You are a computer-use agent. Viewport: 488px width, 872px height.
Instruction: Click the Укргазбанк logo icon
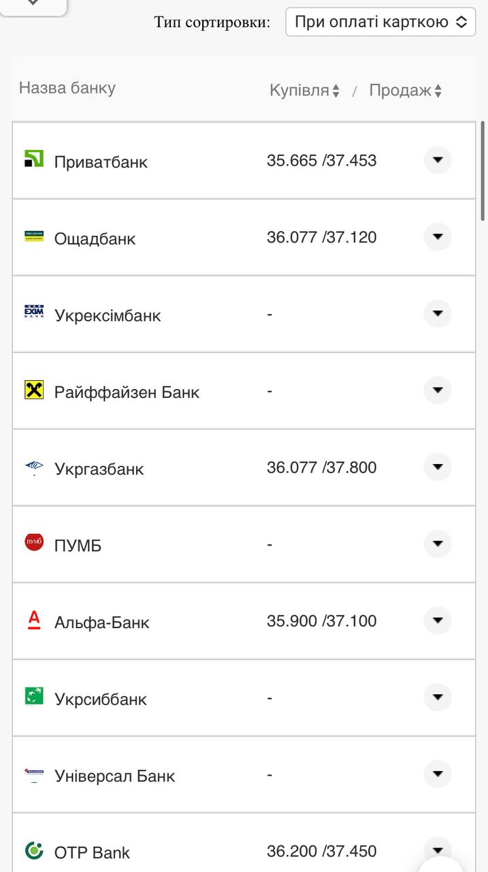tap(34, 467)
